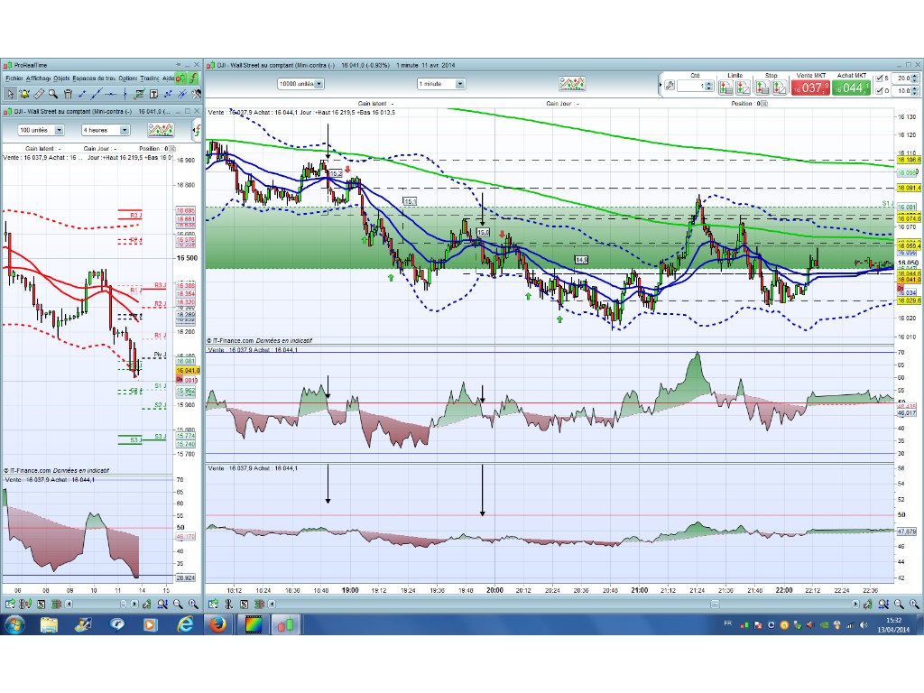Select the ruler measuring tool
The width and height of the screenshot is (924, 693).
39,94
